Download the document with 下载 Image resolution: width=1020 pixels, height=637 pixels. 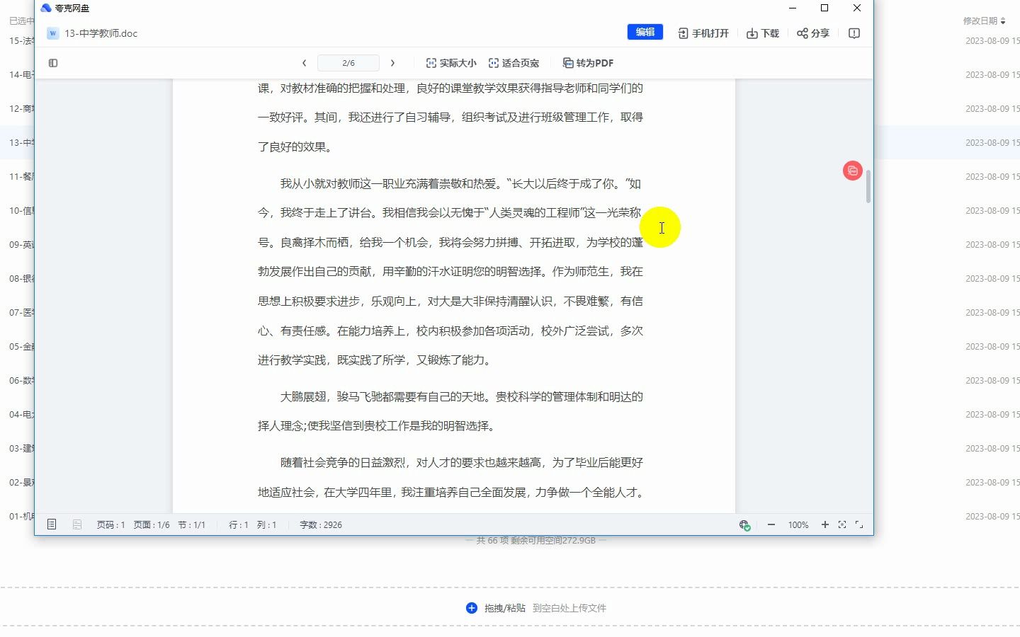[762, 33]
